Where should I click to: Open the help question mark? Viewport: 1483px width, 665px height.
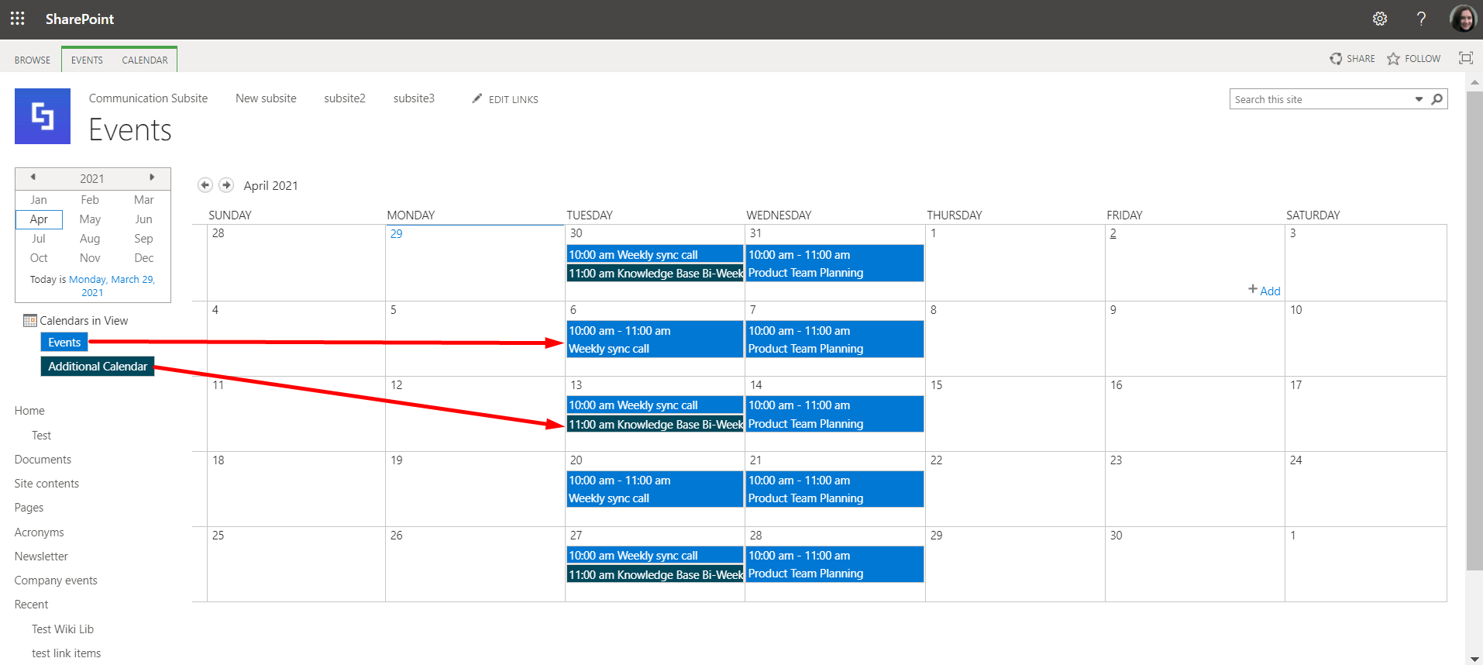[x=1421, y=19]
